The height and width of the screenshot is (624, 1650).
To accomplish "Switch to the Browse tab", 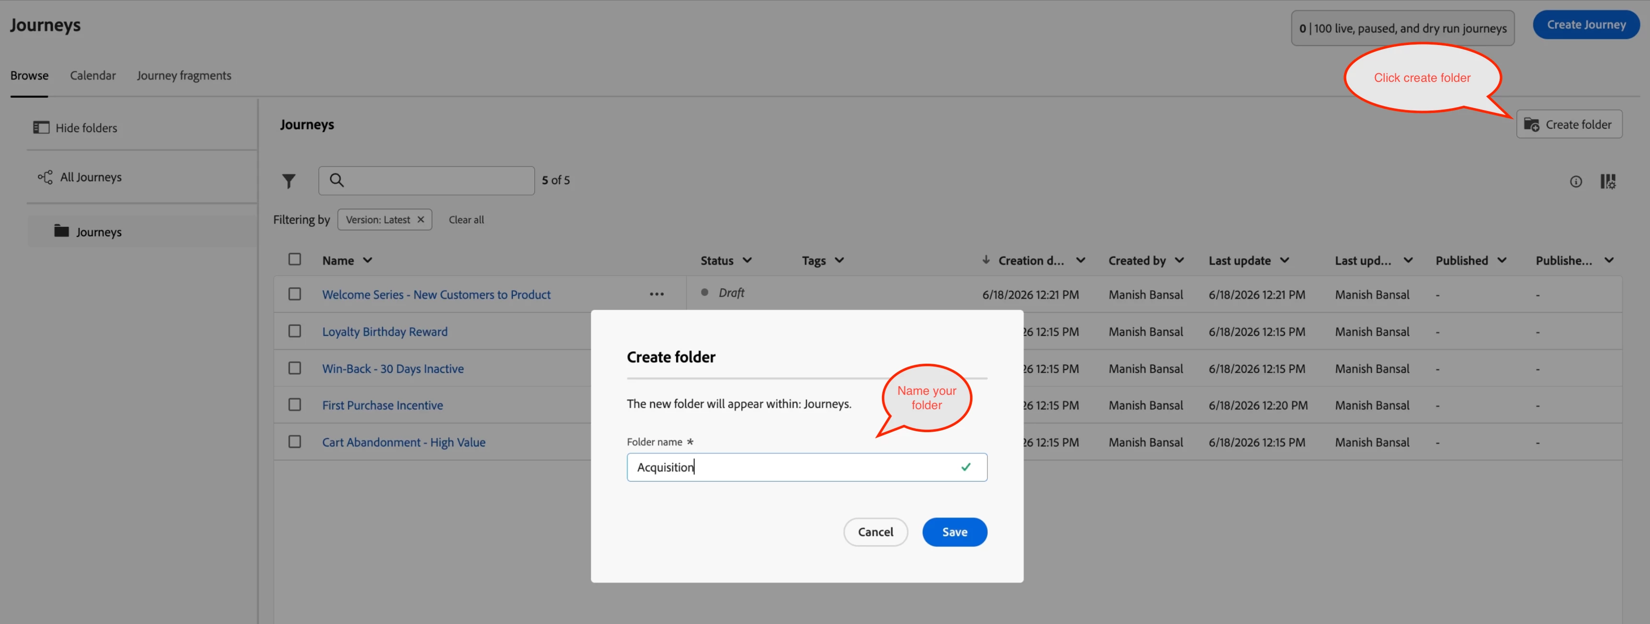I will click(x=30, y=76).
